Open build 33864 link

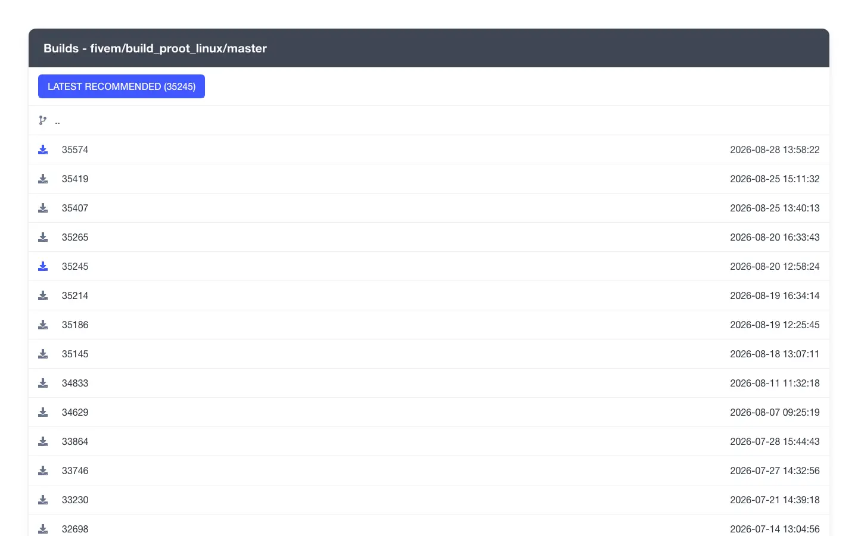coord(75,441)
